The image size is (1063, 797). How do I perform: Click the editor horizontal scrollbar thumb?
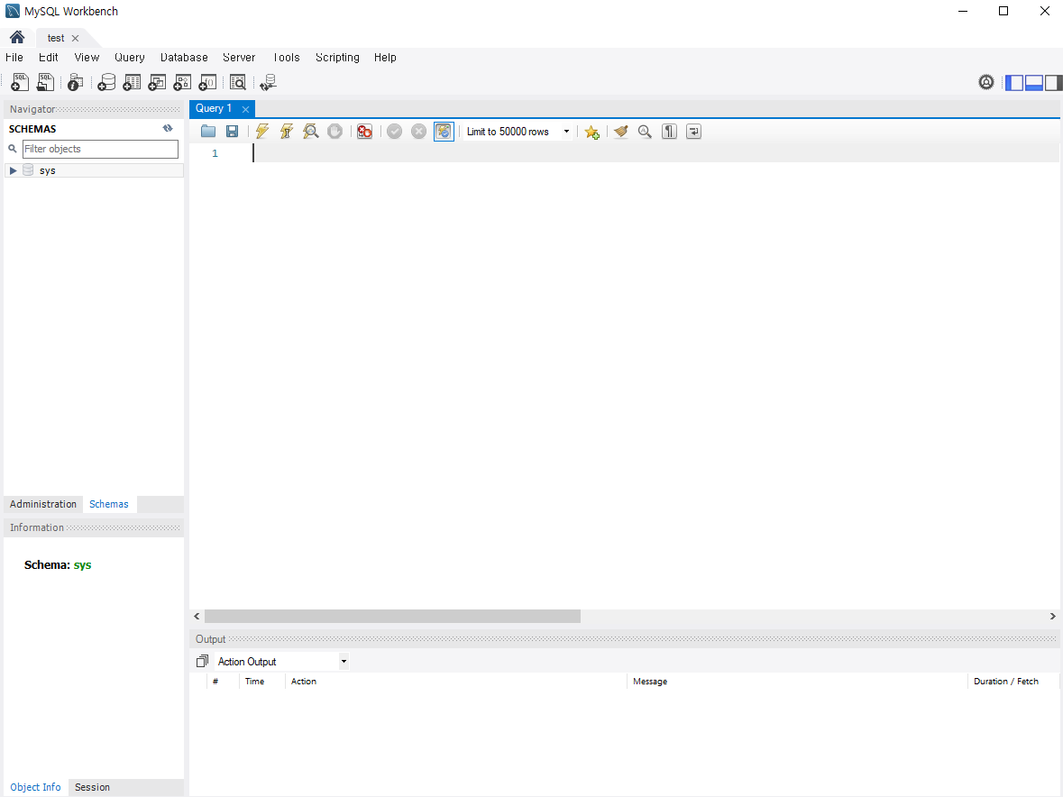(x=392, y=616)
